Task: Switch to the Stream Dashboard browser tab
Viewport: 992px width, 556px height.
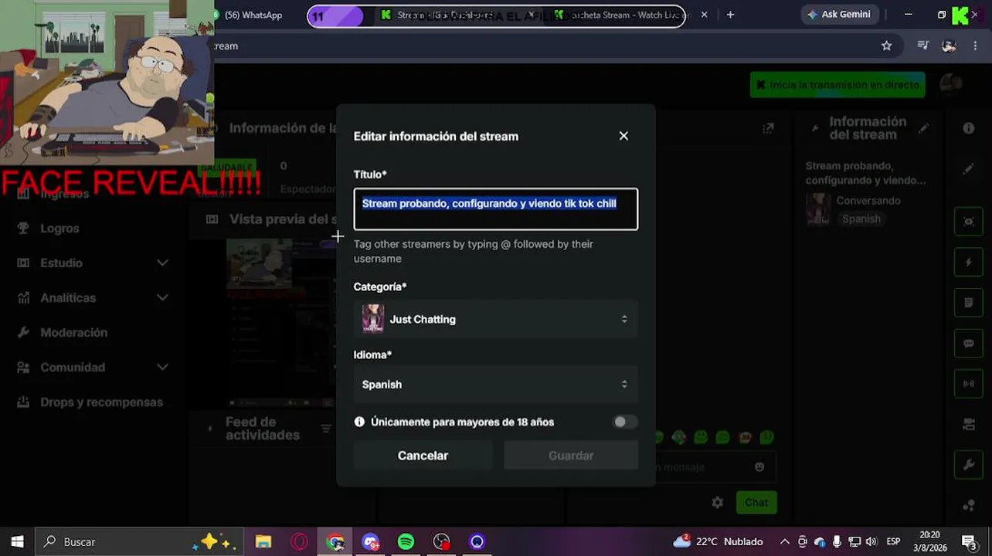Action: tap(456, 15)
